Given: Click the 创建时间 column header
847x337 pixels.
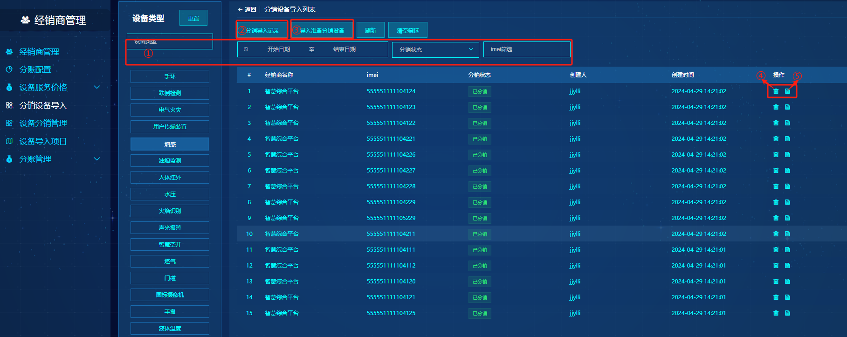Looking at the screenshot, I should [x=682, y=75].
